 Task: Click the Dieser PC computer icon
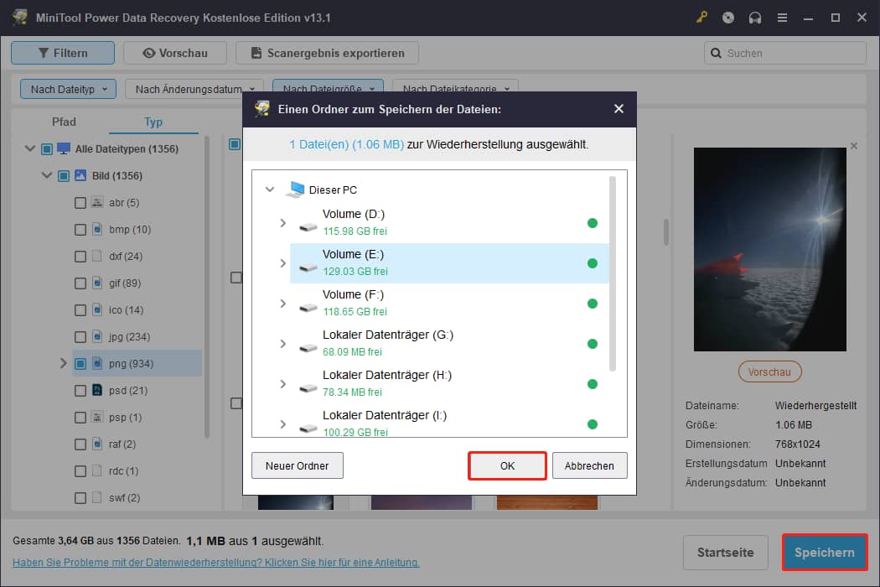click(295, 190)
